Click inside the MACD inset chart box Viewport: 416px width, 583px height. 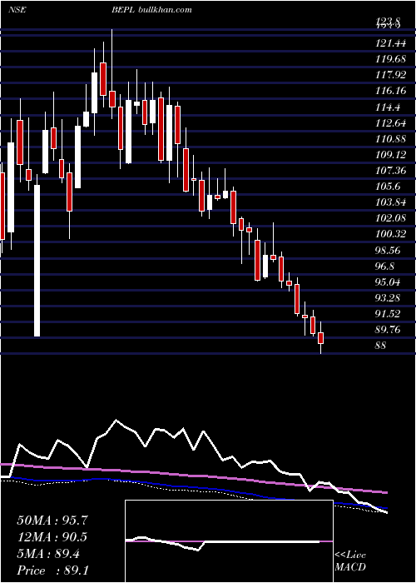(229, 541)
